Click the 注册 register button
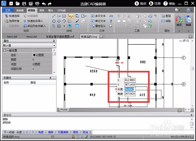 pos(155,4)
